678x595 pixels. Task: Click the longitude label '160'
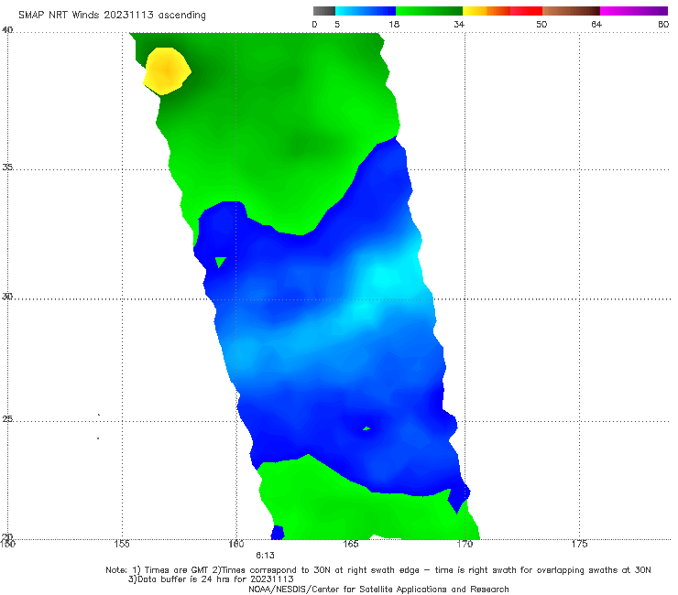tap(236, 544)
